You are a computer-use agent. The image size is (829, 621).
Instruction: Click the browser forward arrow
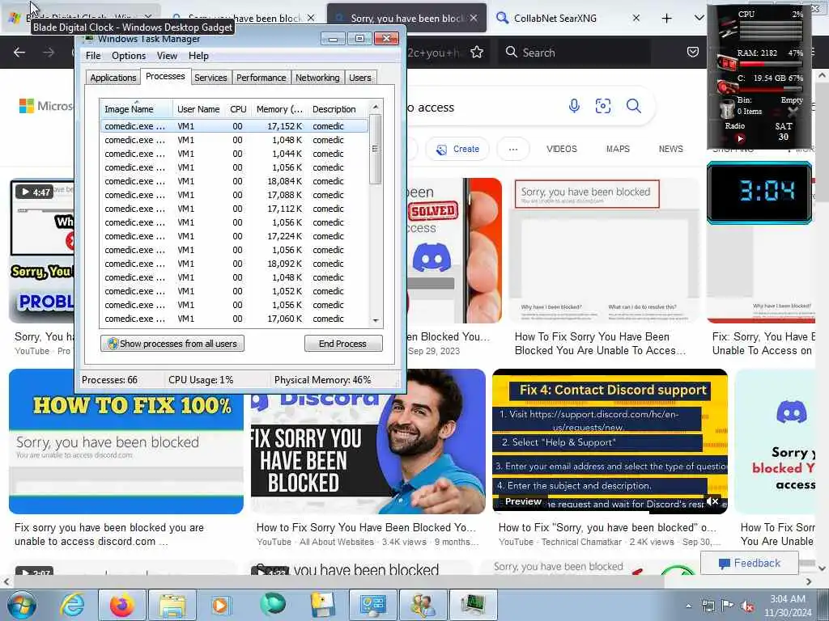point(49,53)
